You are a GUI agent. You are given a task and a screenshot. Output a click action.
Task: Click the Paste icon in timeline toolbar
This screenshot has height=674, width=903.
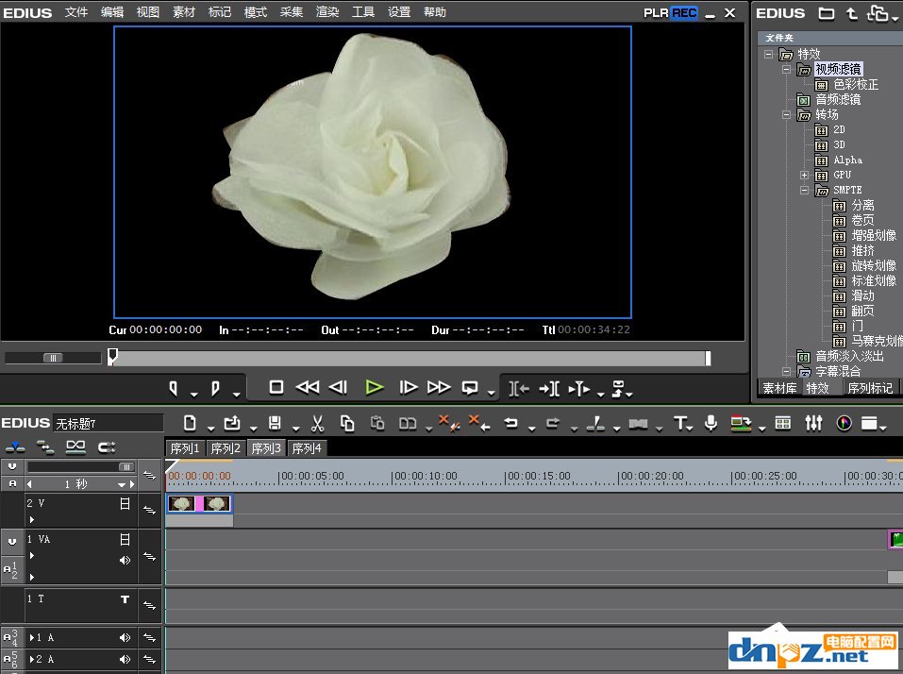pos(377,424)
